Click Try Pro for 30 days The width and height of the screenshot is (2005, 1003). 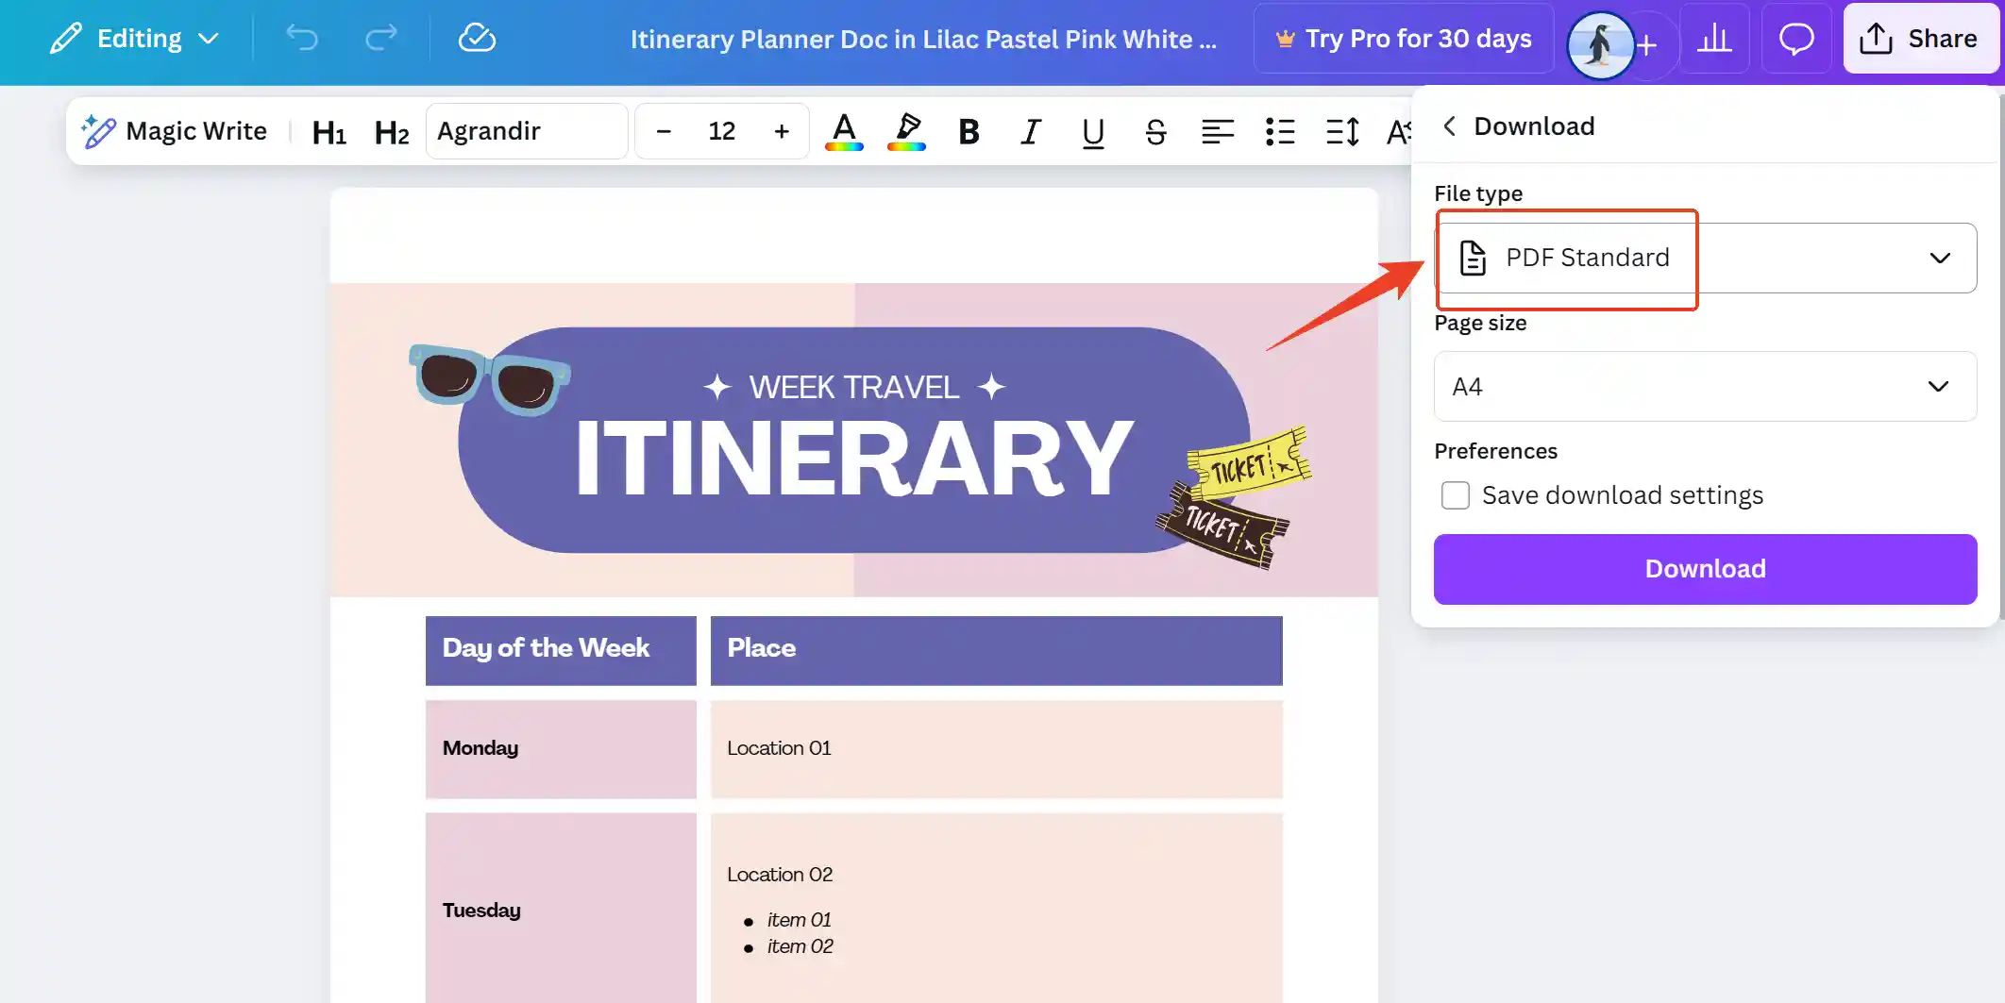[1404, 39]
